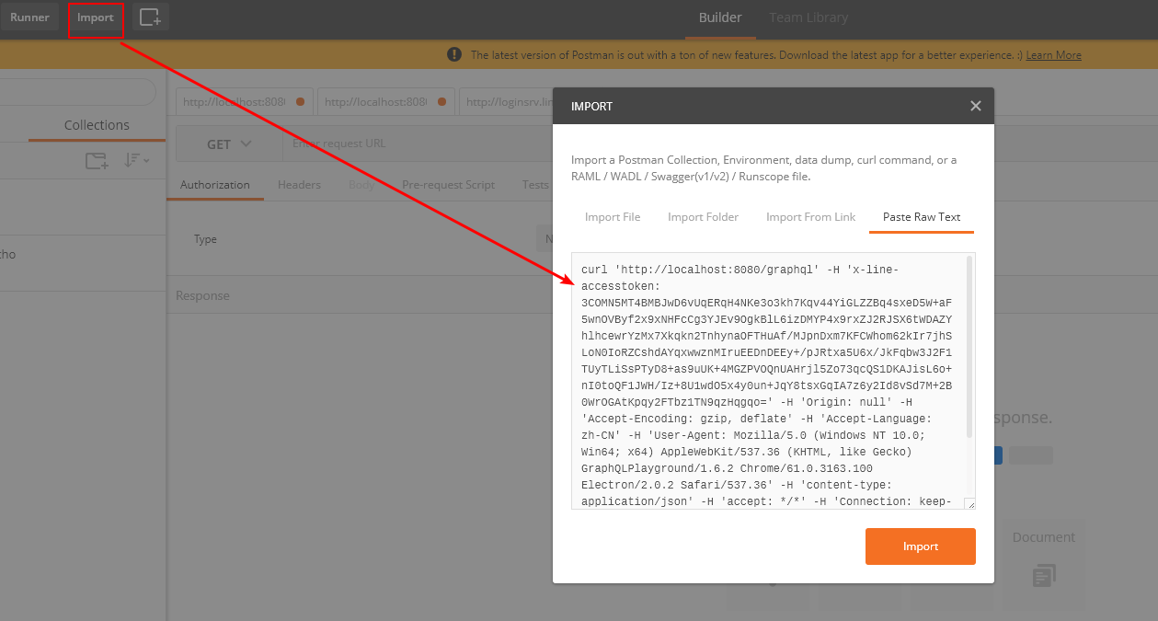Click the new collection folder icon
Screen dimensions: 1158x621
coord(96,161)
